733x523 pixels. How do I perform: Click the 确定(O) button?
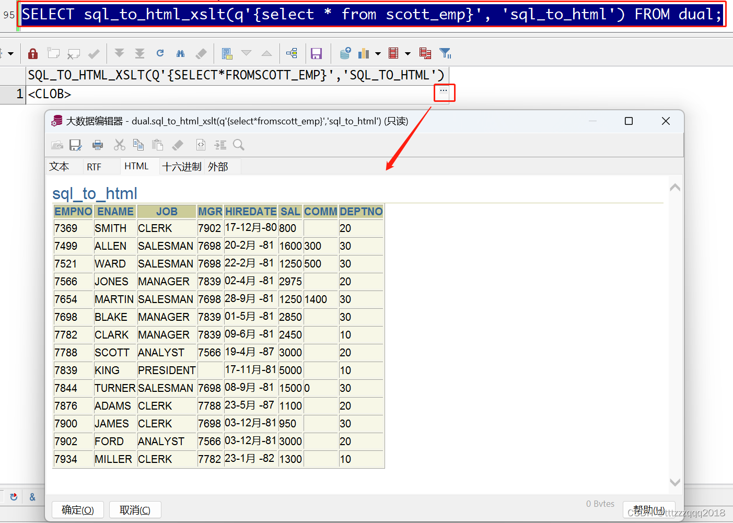point(78,510)
